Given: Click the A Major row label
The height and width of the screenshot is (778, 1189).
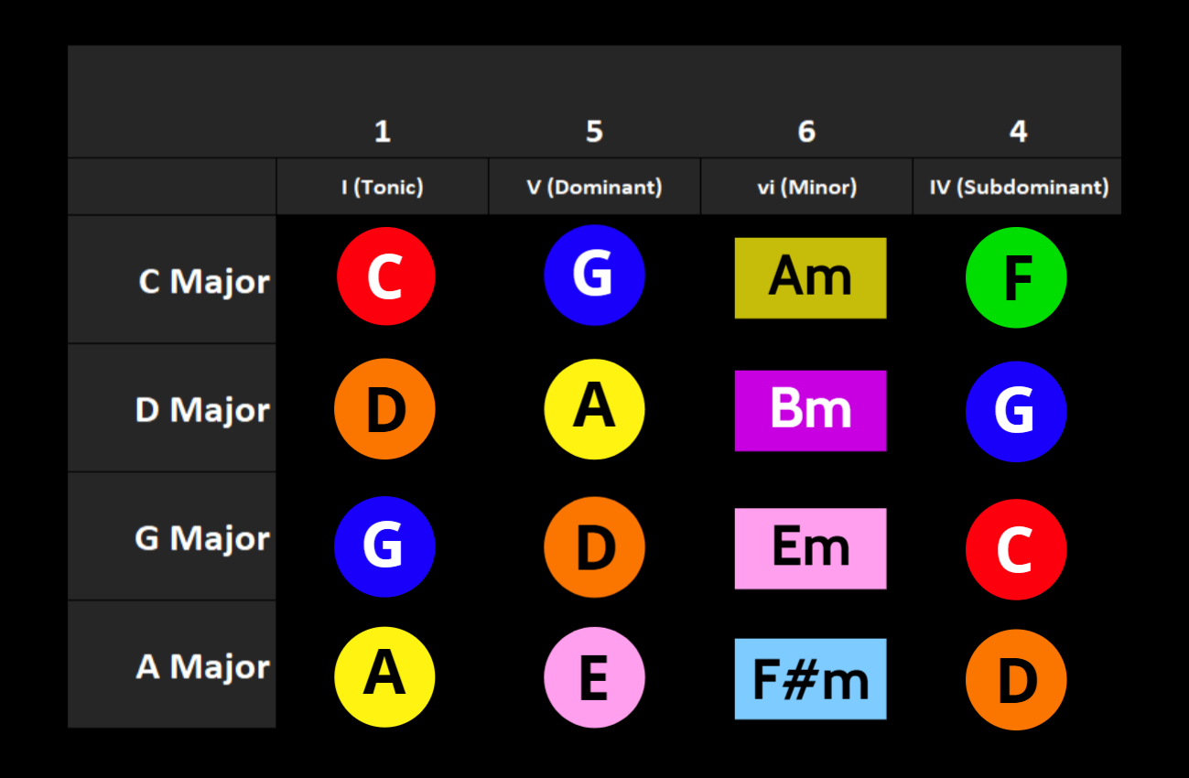Looking at the screenshot, I should point(202,667).
